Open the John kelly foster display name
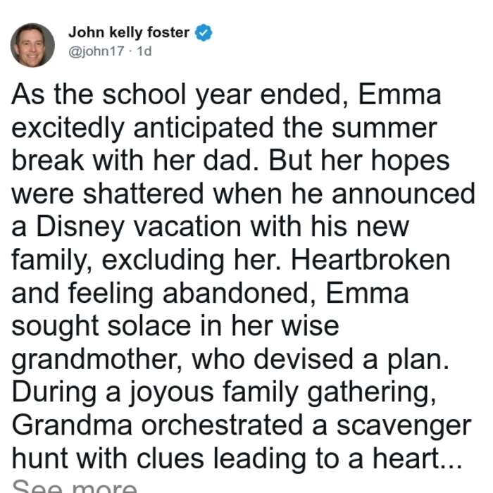 point(129,32)
